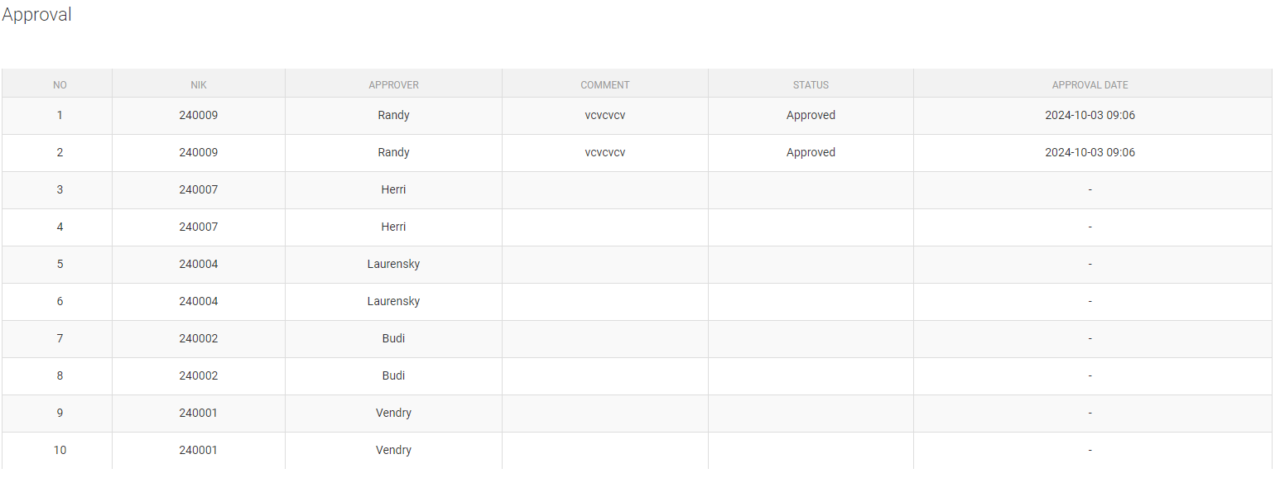Click the COMMENT column header
The image size is (1280, 502).
click(605, 84)
